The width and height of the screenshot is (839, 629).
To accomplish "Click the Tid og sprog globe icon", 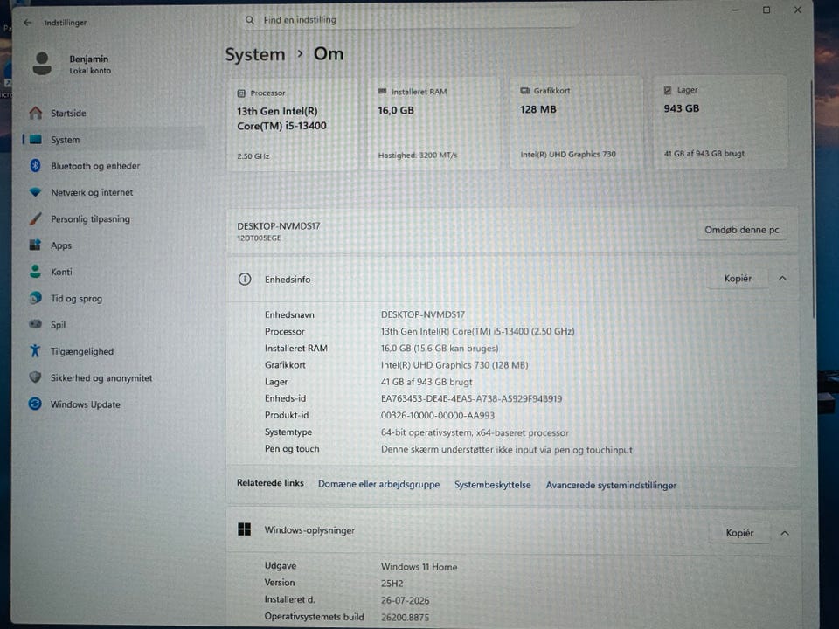I will pyautogui.click(x=35, y=298).
